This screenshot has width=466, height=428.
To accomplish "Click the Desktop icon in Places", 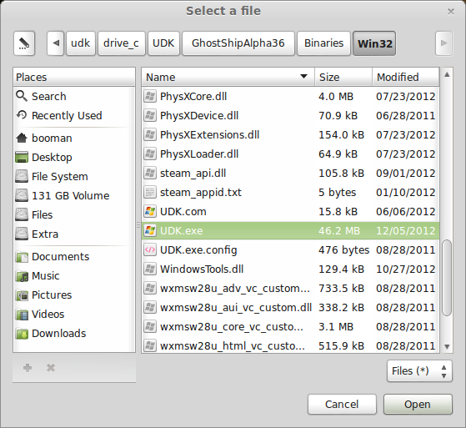I will pyautogui.click(x=22, y=157).
